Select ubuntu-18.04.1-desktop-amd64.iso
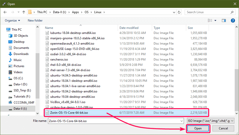The width and height of the screenshot is (239, 135). 74,81
